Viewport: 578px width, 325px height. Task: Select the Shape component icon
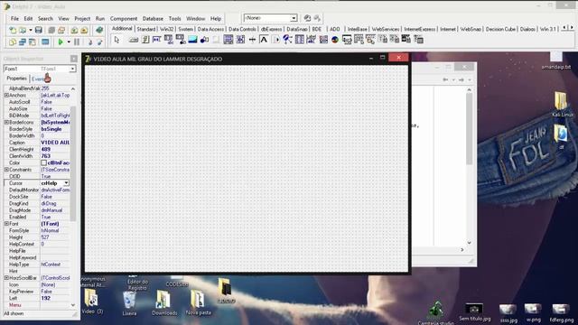204,40
